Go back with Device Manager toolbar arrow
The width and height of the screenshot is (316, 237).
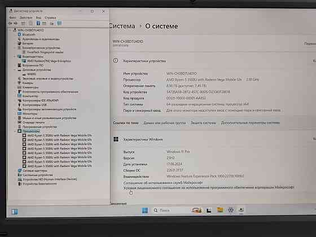click(10, 23)
